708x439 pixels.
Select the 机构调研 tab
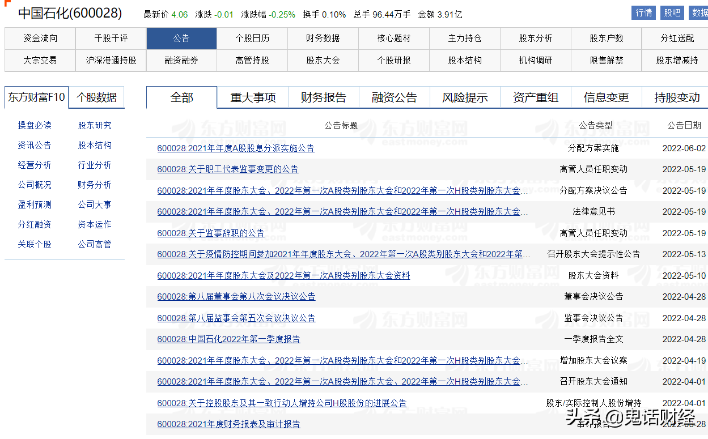click(x=536, y=60)
